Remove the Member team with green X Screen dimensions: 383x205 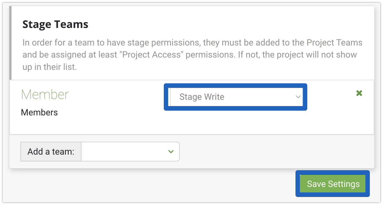click(x=359, y=93)
